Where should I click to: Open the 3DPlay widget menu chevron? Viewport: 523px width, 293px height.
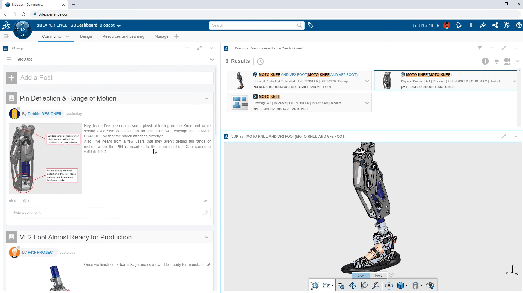(x=516, y=136)
